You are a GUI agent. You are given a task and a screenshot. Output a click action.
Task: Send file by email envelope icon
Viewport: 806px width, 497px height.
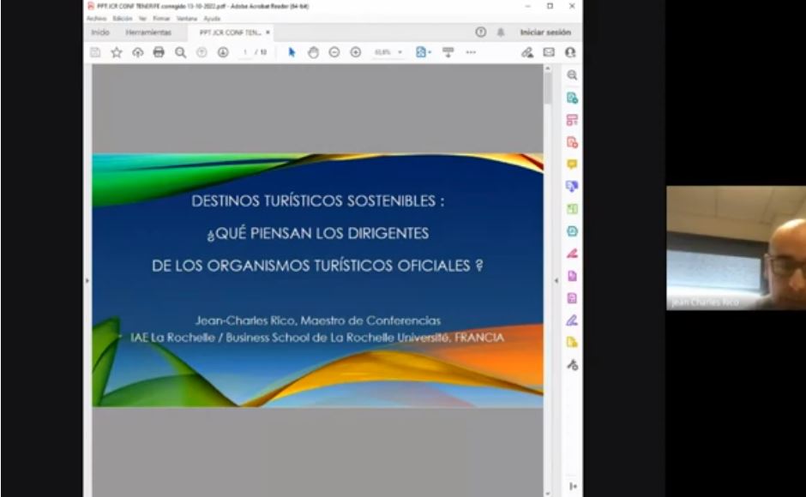click(549, 52)
